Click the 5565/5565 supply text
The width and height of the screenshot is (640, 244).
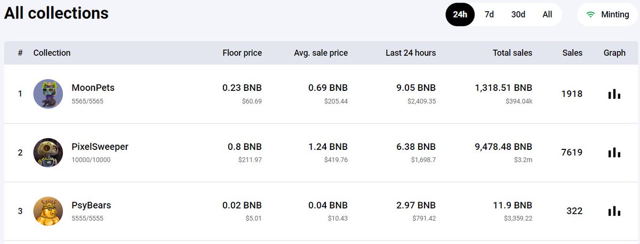tap(87, 101)
